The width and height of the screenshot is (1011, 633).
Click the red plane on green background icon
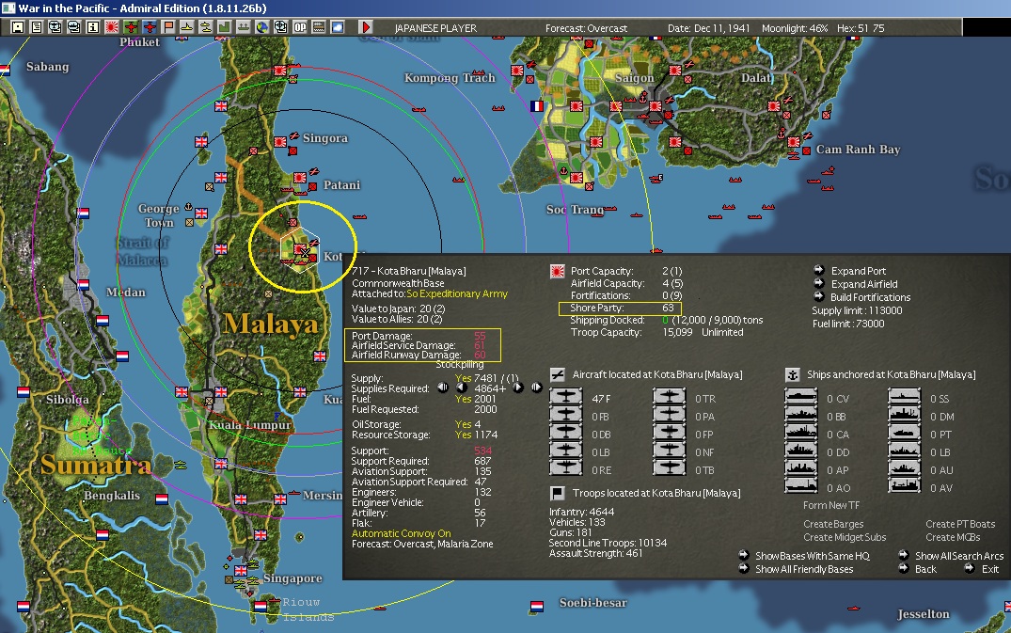pos(131,27)
